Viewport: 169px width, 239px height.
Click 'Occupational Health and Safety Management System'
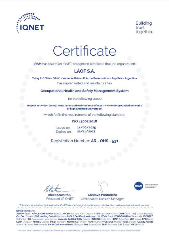click(84, 91)
